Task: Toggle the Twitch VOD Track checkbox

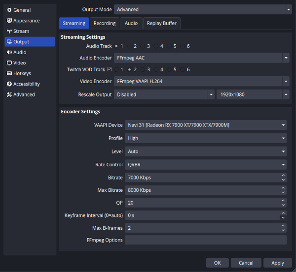Action: click(110, 70)
